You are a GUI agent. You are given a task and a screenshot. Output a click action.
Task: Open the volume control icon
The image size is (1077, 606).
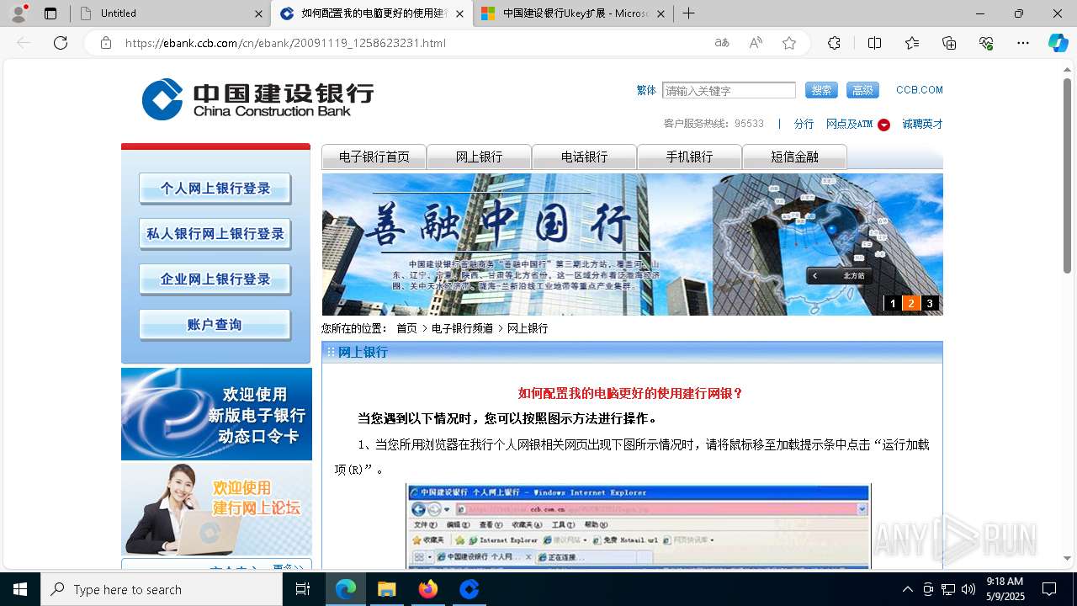(x=968, y=589)
